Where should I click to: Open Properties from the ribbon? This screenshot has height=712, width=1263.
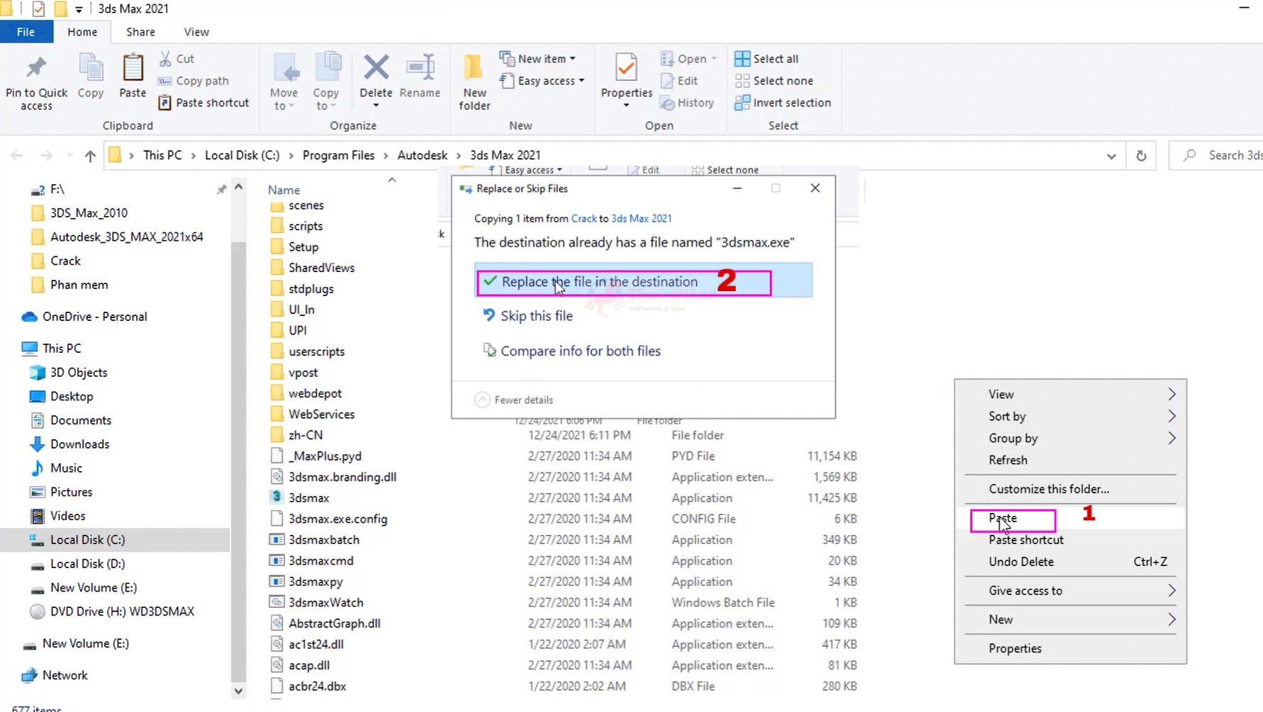(x=627, y=81)
